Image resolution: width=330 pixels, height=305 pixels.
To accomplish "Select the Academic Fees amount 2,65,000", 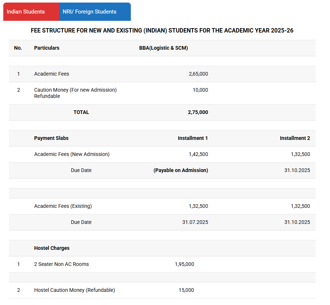I will [x=198, y=74].
